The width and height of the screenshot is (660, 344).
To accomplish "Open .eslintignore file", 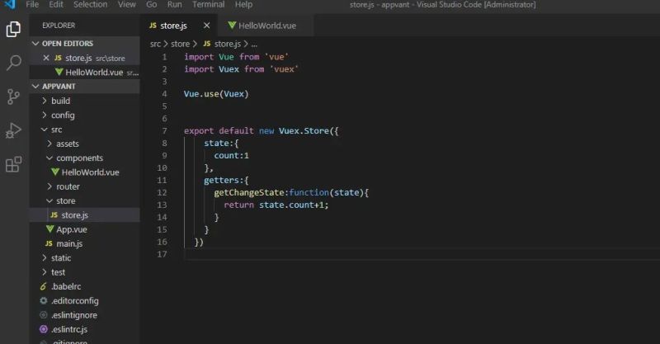I will coord(84,315).
